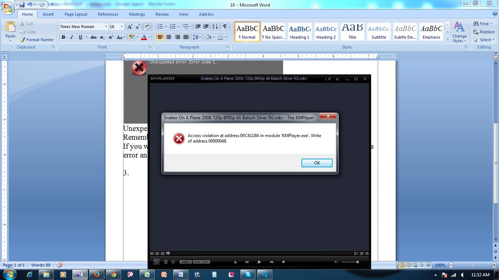Image resolution: width=499 pixels, height=280 pixels.
Task: Apply Superscript formatting
Action: point(111,37)
